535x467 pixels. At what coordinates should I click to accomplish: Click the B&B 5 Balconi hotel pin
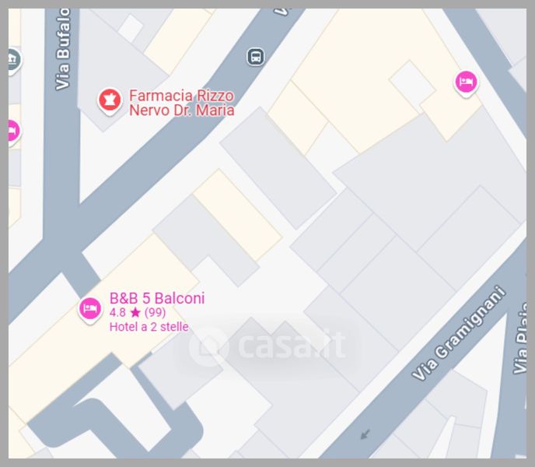click(x=90, y=309)
